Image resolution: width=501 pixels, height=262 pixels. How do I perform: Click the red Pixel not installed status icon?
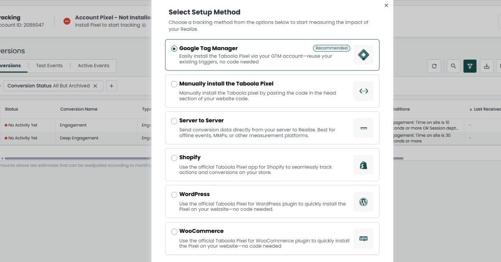(67, 21)
